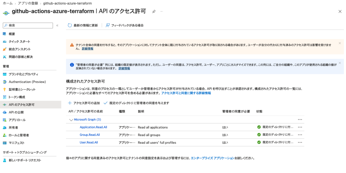Viewport: 346px width, 173px height.
Task: Click the ロールと管理者 icon
Action: pyautogui.click(x=4, y=135)
